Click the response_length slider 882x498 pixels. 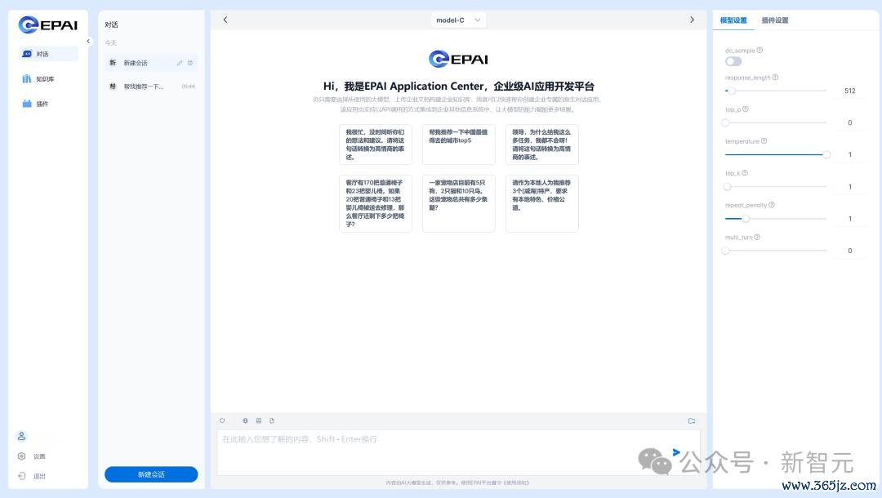776,91
